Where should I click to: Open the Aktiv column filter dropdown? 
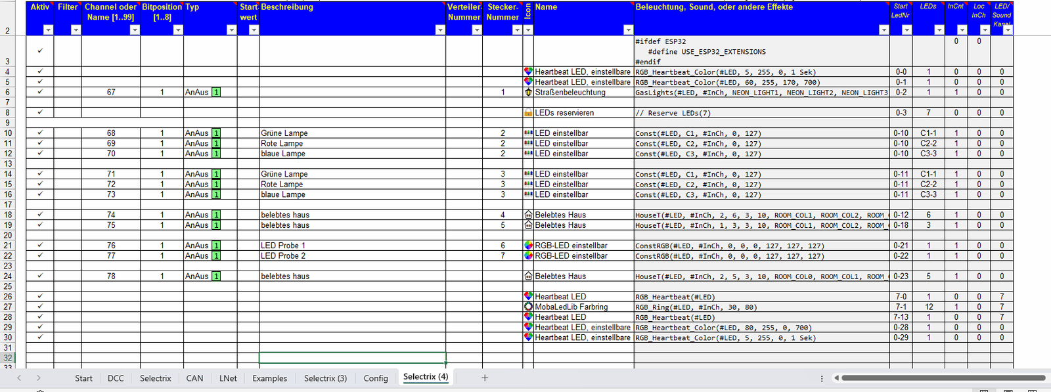[48, 30]
